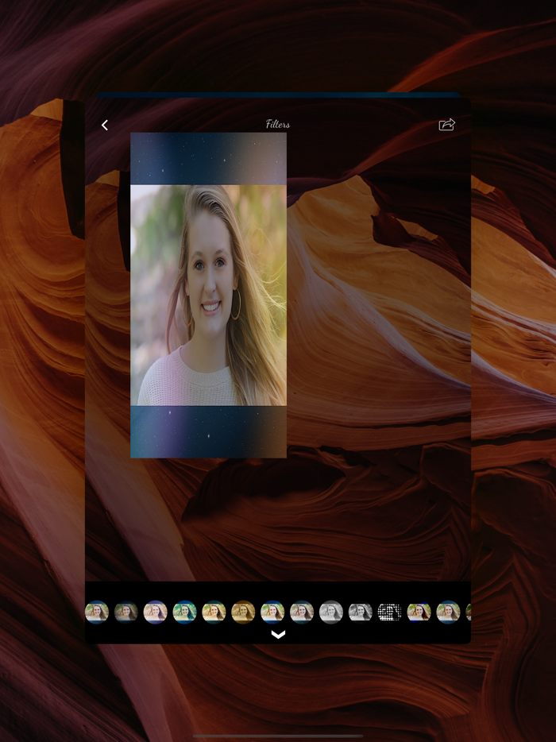Collapse filter strip with down chevron
This screenshot has height=742, width=556.
[x=278, y=634]
